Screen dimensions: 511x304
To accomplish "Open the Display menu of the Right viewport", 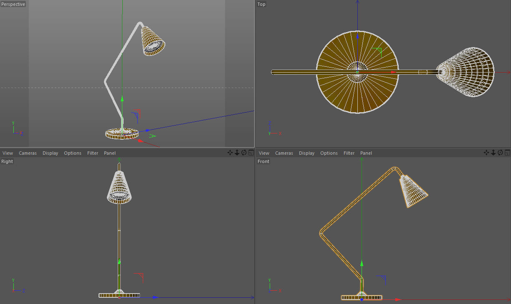I will pyautogui.click(x=50, y=153).
